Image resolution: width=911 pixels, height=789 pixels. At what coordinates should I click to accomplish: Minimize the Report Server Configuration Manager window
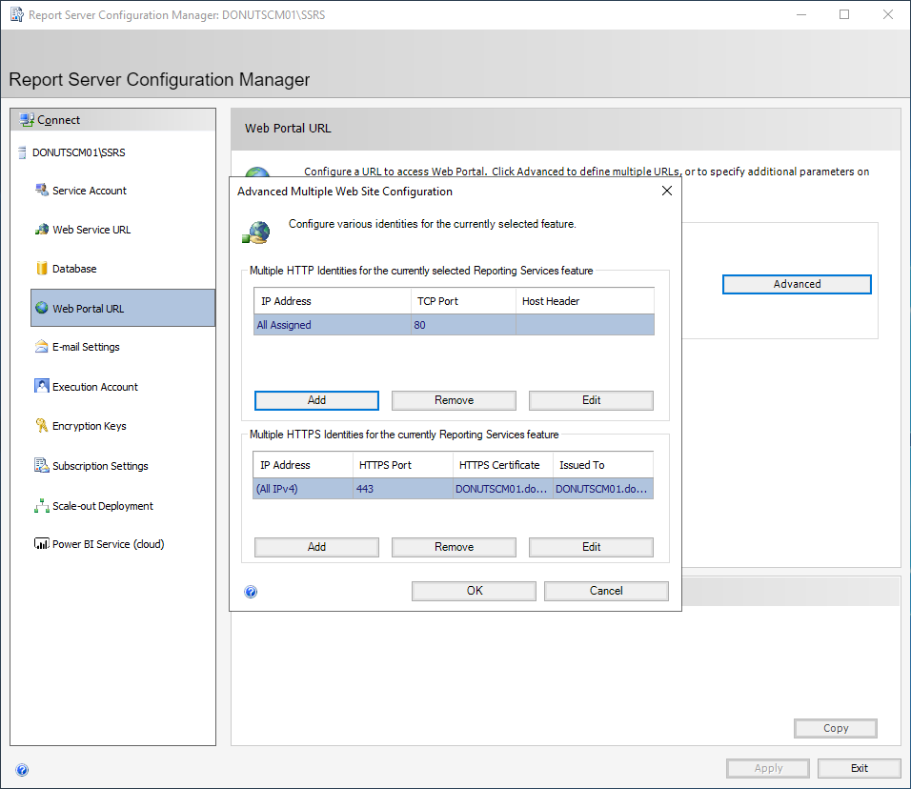click(x=801, y=14)
